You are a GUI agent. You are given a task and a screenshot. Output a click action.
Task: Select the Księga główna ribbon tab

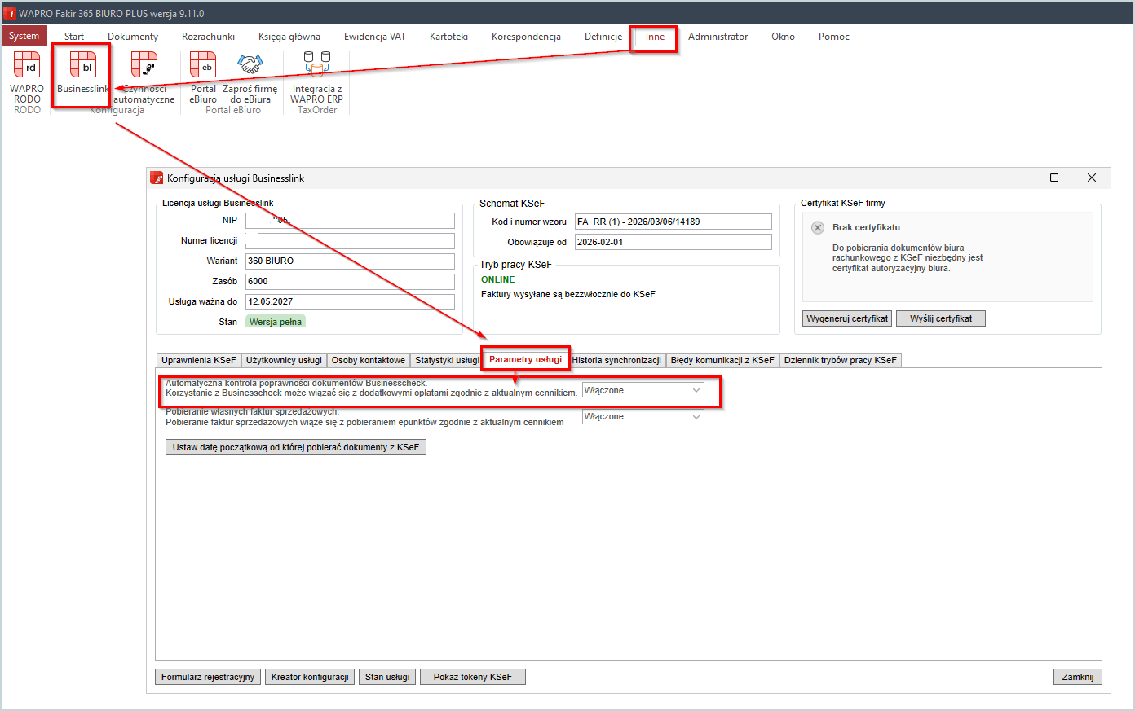tap(289, 37)
